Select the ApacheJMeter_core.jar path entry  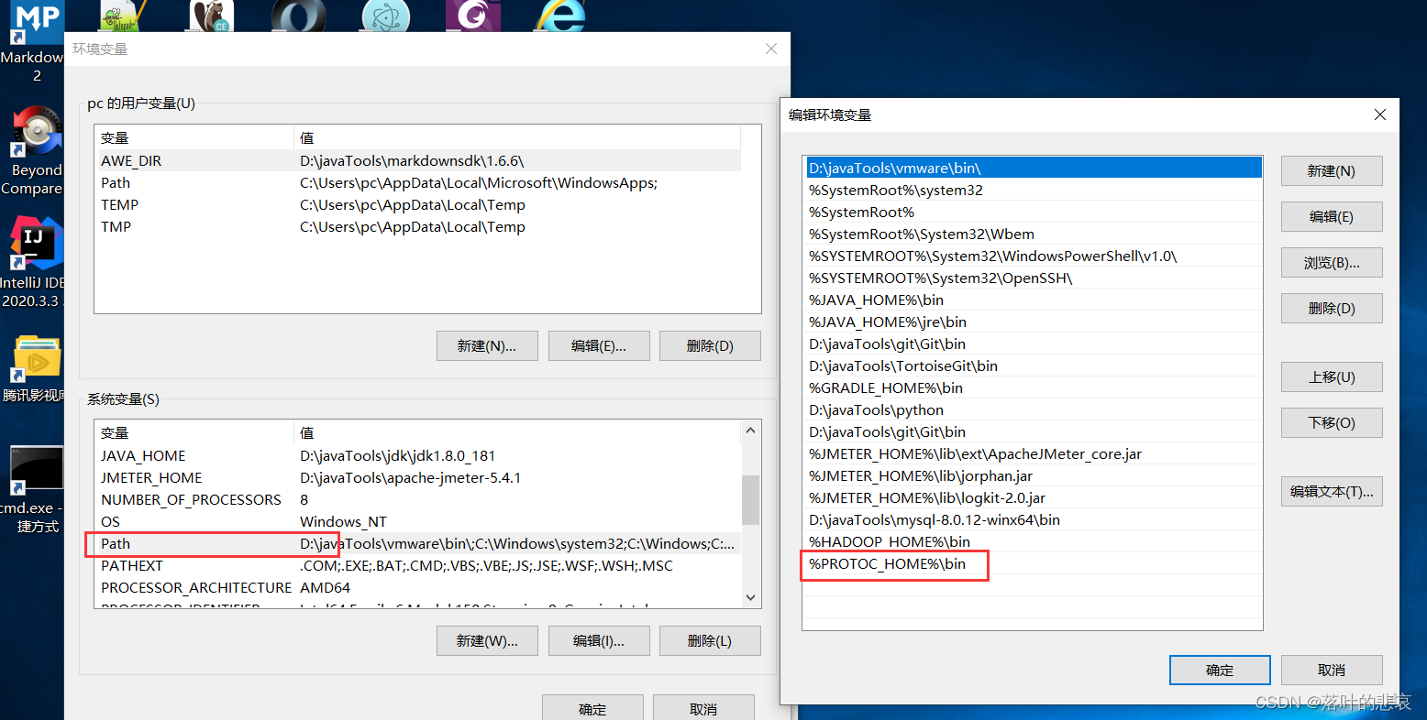pos(1034,453)
